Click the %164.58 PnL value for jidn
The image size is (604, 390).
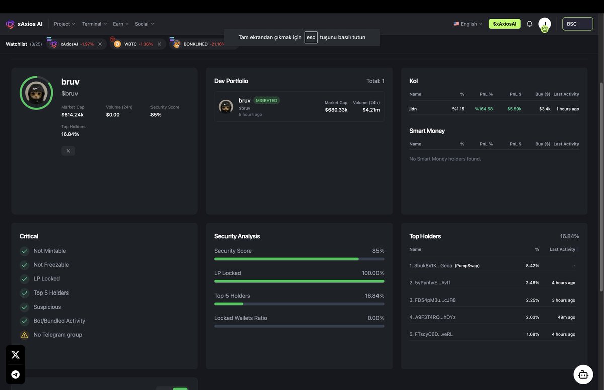[x=484, y=109]
